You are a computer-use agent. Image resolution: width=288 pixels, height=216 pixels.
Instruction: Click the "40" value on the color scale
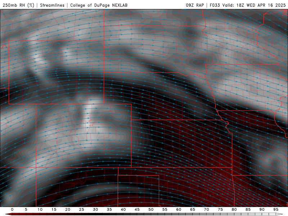[123, 210]
